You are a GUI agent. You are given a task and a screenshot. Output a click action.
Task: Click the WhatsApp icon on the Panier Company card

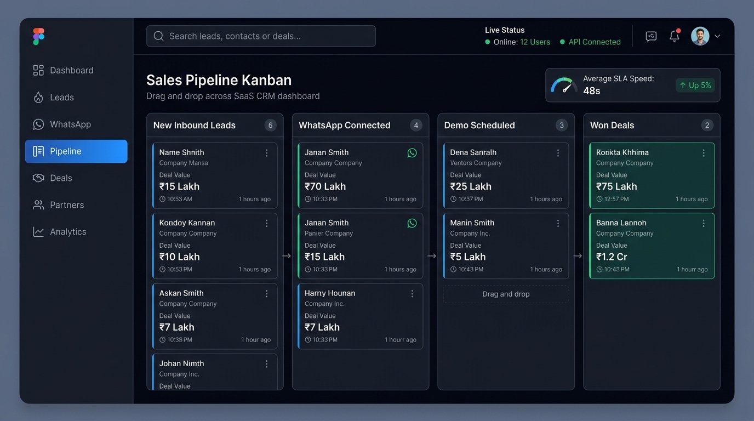pyautogui.click(x=412, y=223)
